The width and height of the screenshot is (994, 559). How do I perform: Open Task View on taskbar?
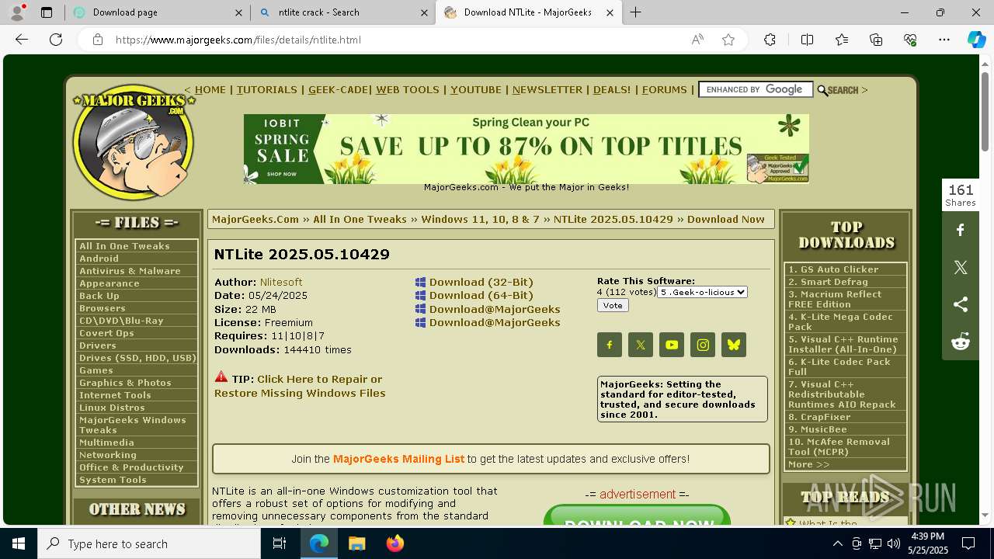click(x=280, y=543)
